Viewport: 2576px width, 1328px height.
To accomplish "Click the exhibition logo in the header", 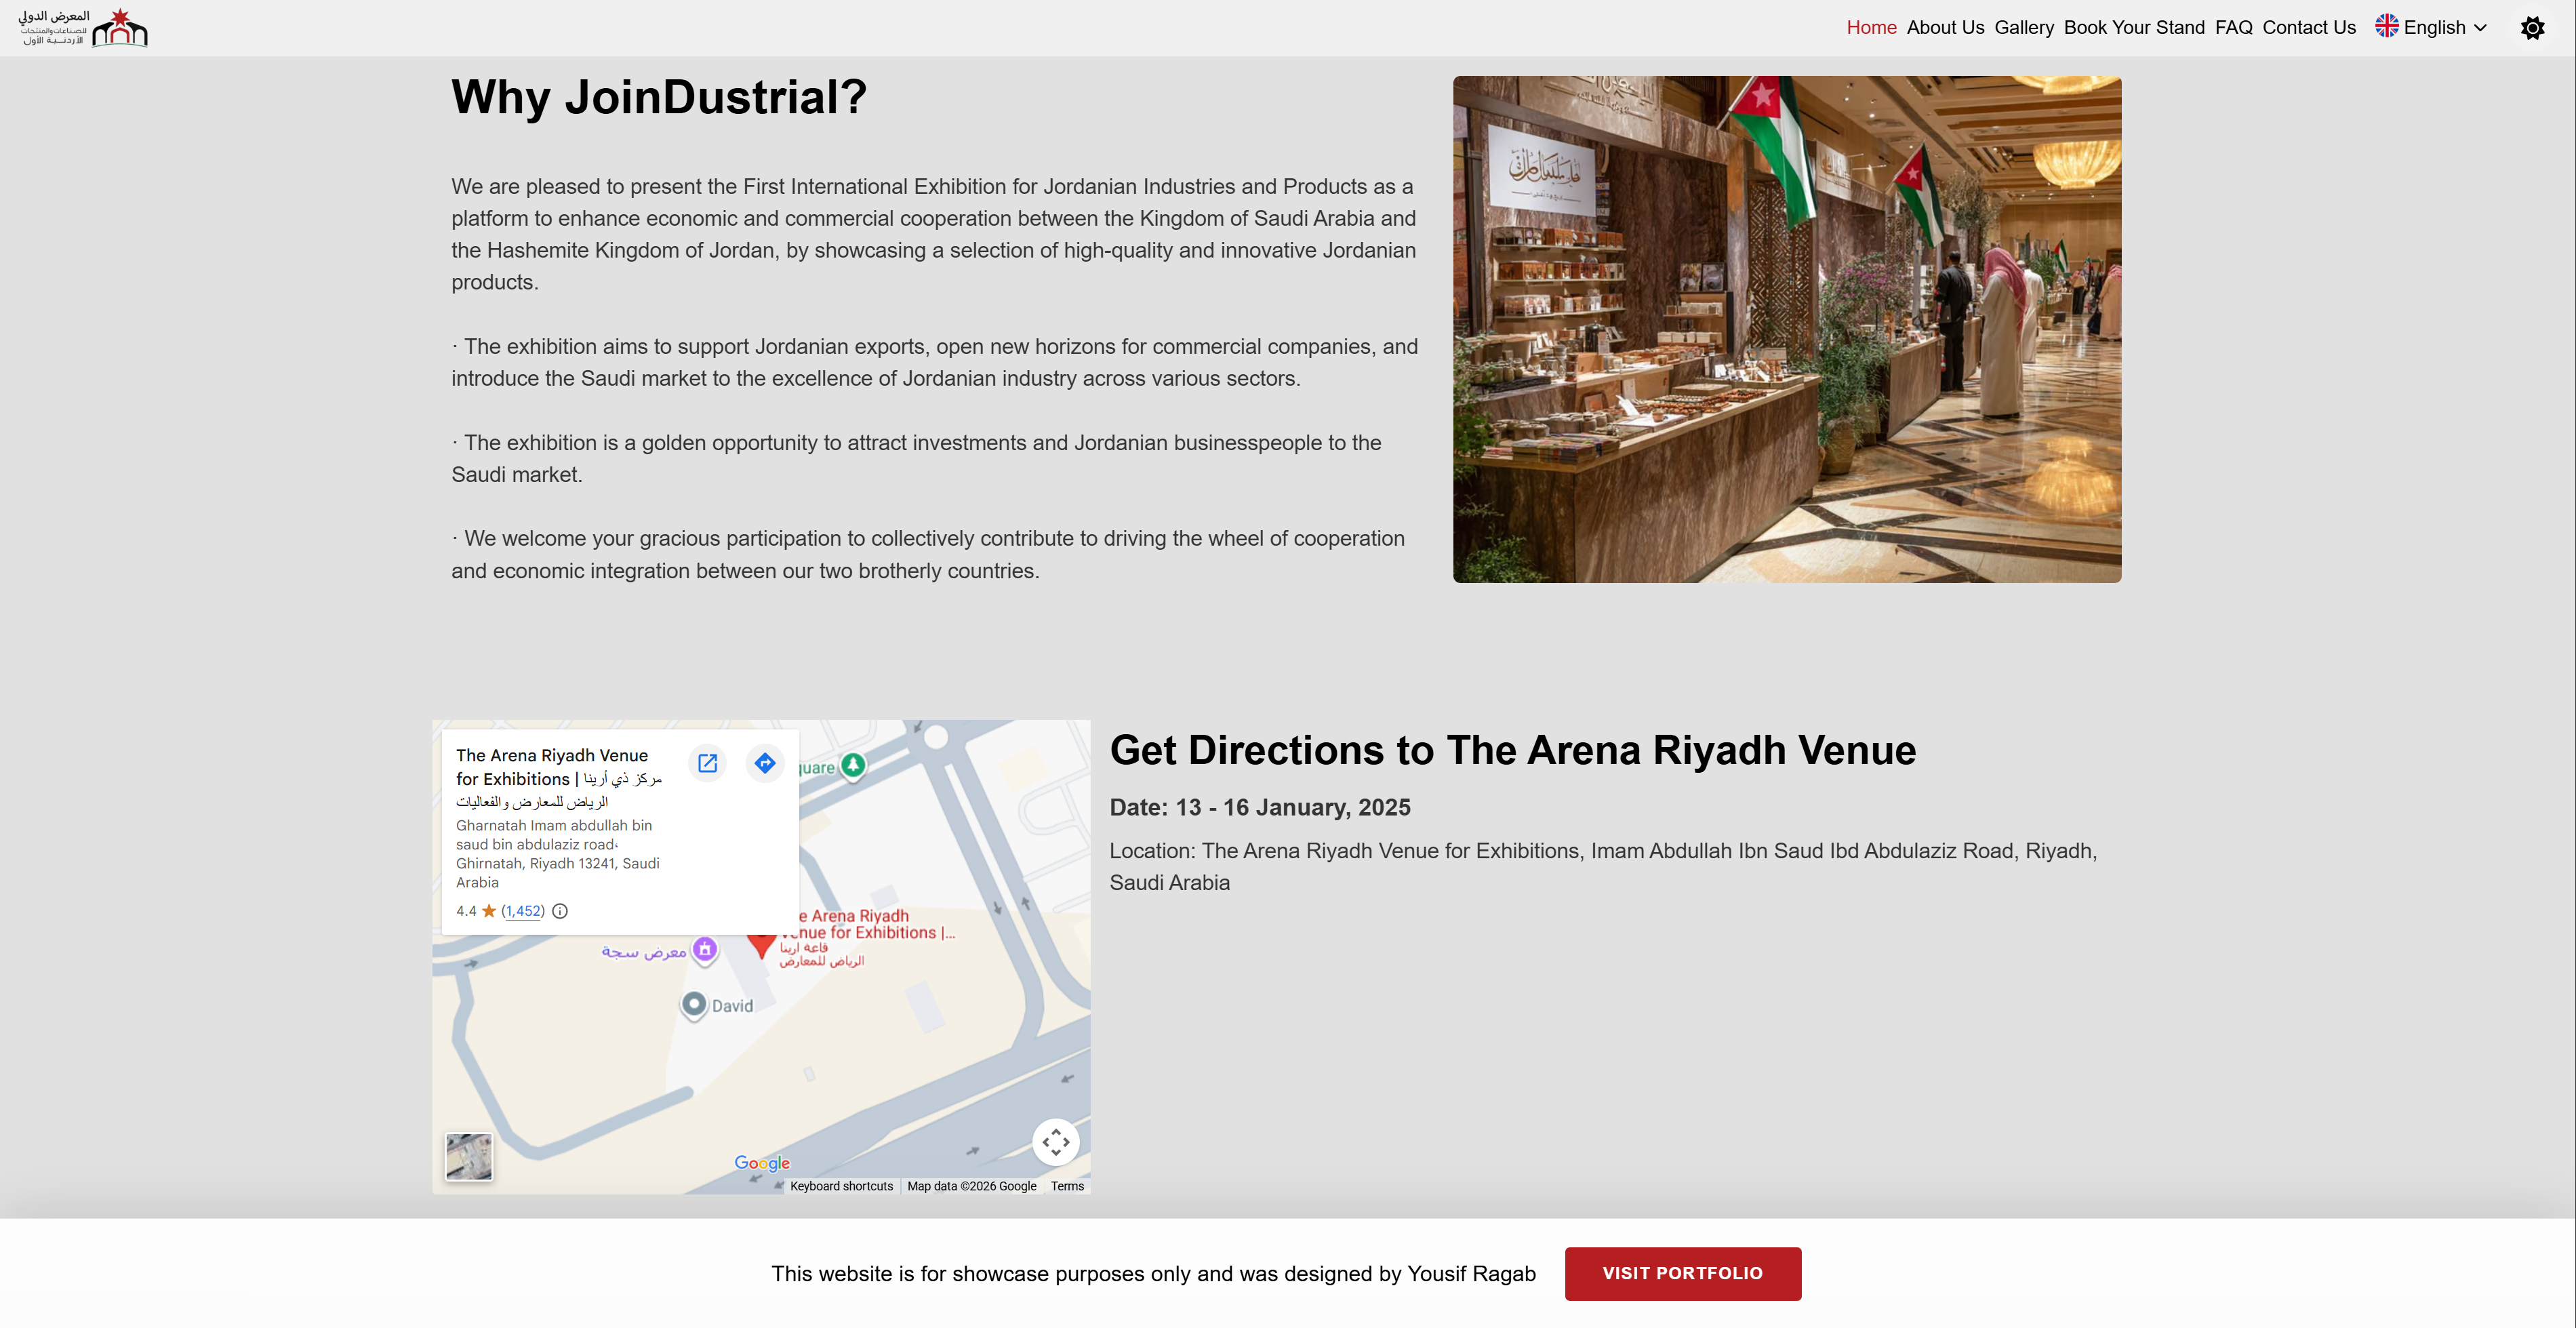I will (x=84, y=28).
